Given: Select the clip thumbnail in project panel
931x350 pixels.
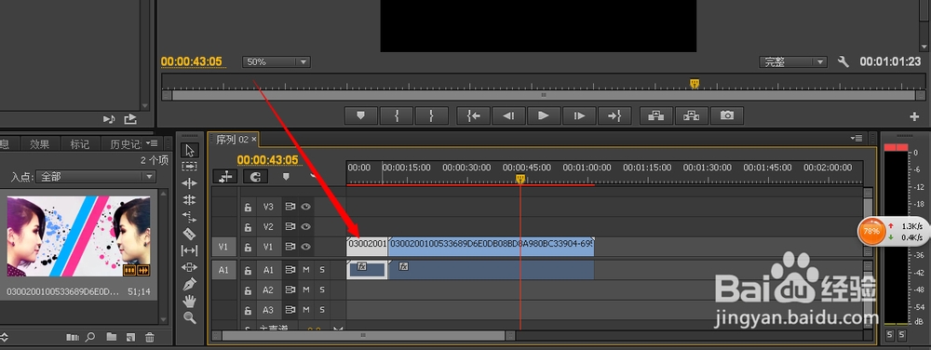Looking at the screenshot, I should click(78, 236).
